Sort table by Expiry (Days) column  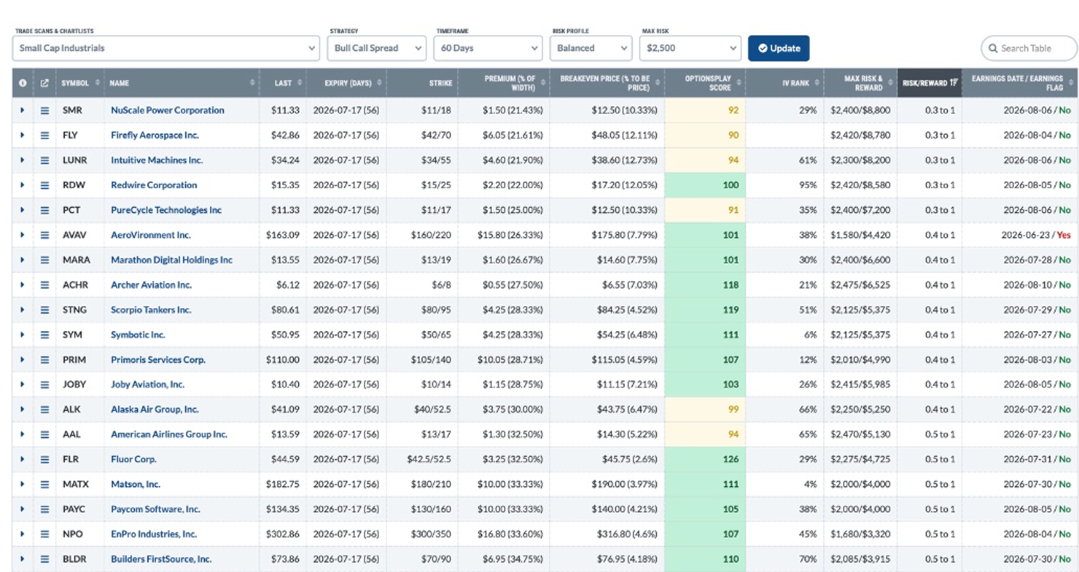pos(346,83)
